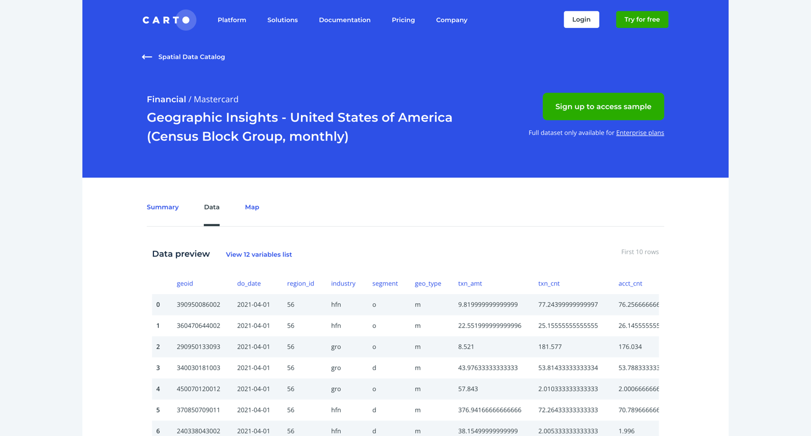Click the Financial category link
811x436 pixels.
tap(166, 99)
